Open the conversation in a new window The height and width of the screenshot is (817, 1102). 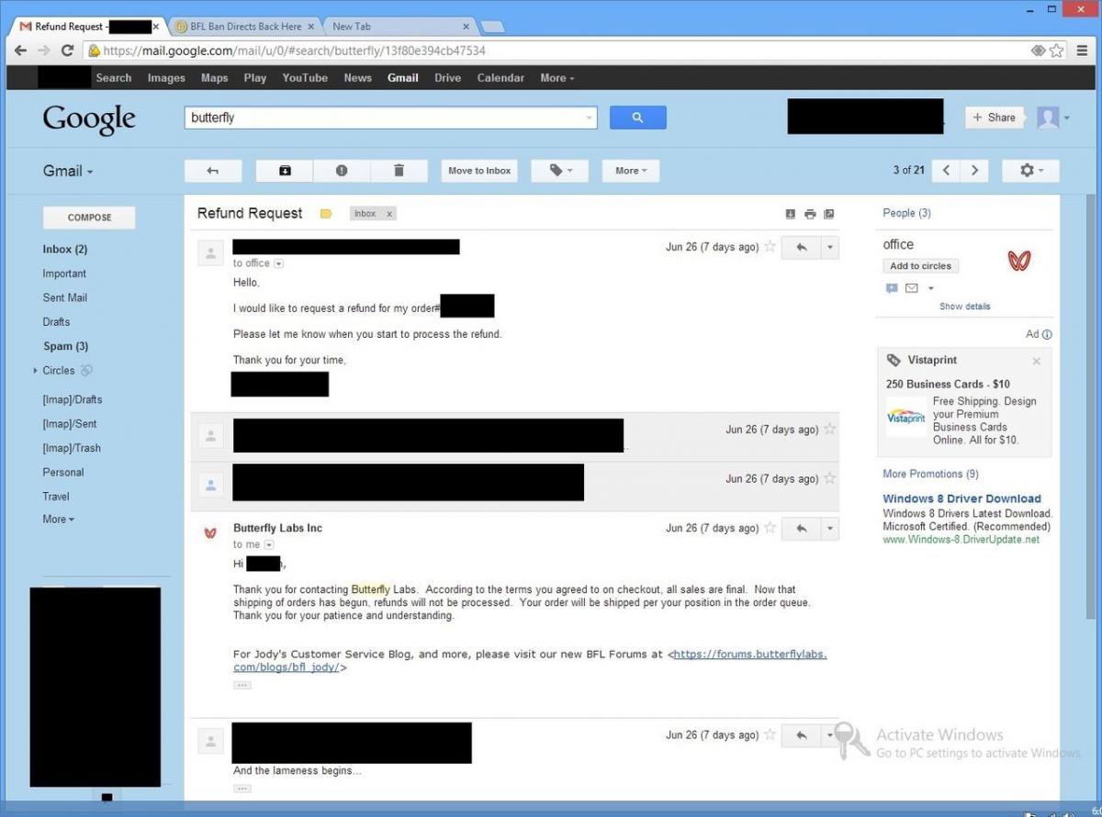point(829,214)
